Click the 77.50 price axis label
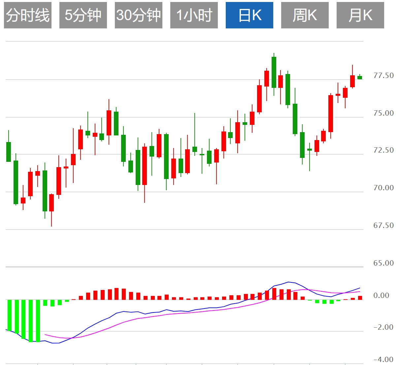This screenshot has height=365, width=399. 383,76
